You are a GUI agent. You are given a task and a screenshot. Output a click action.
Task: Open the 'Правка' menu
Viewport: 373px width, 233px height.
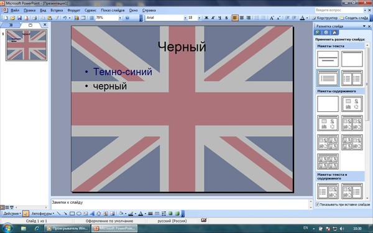[29, 11]
